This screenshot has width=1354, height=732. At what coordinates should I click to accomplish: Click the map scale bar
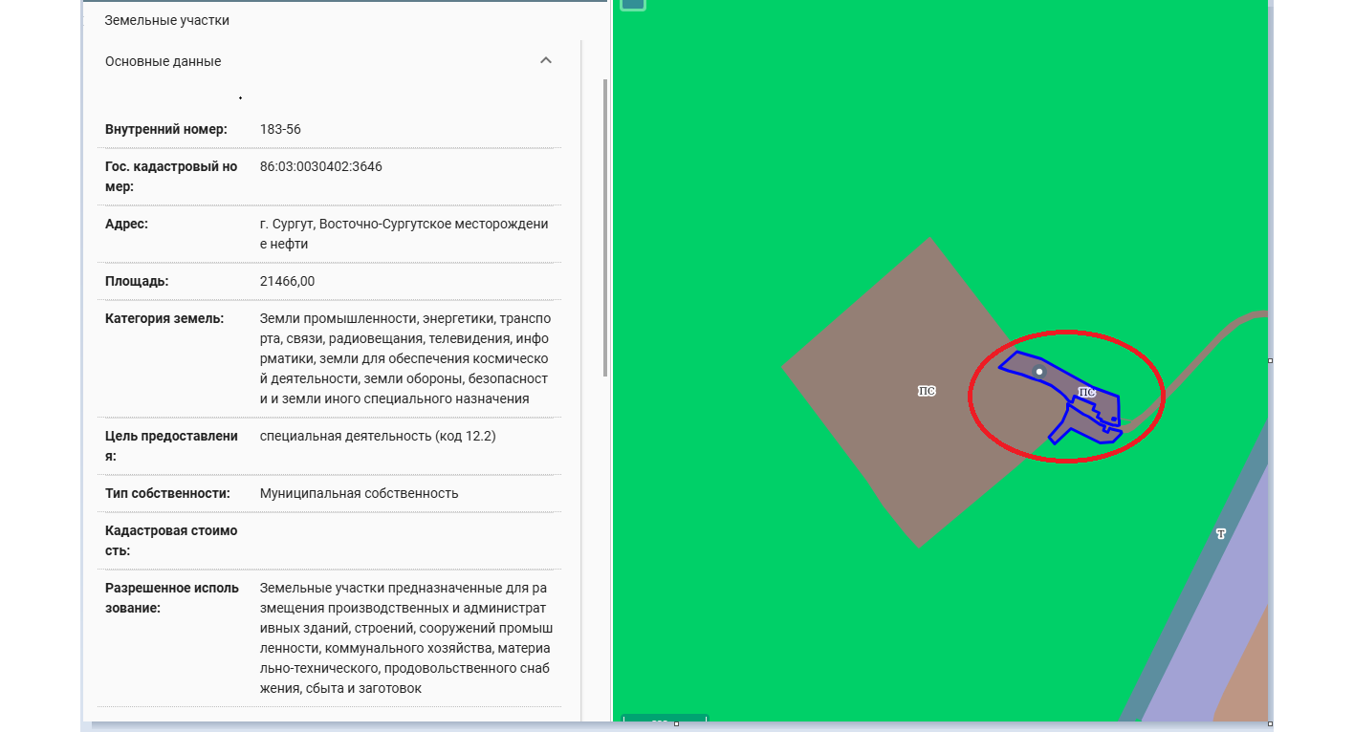point(665,719)
